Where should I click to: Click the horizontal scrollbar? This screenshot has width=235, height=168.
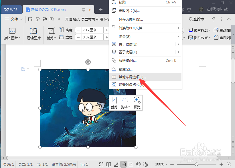112,158
